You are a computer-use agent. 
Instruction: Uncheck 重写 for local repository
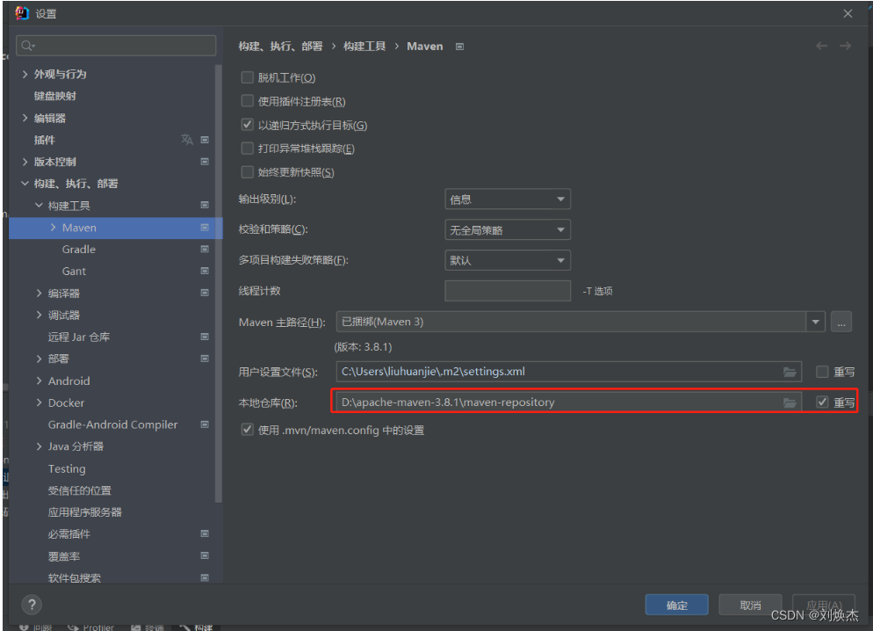click(822, 403)
